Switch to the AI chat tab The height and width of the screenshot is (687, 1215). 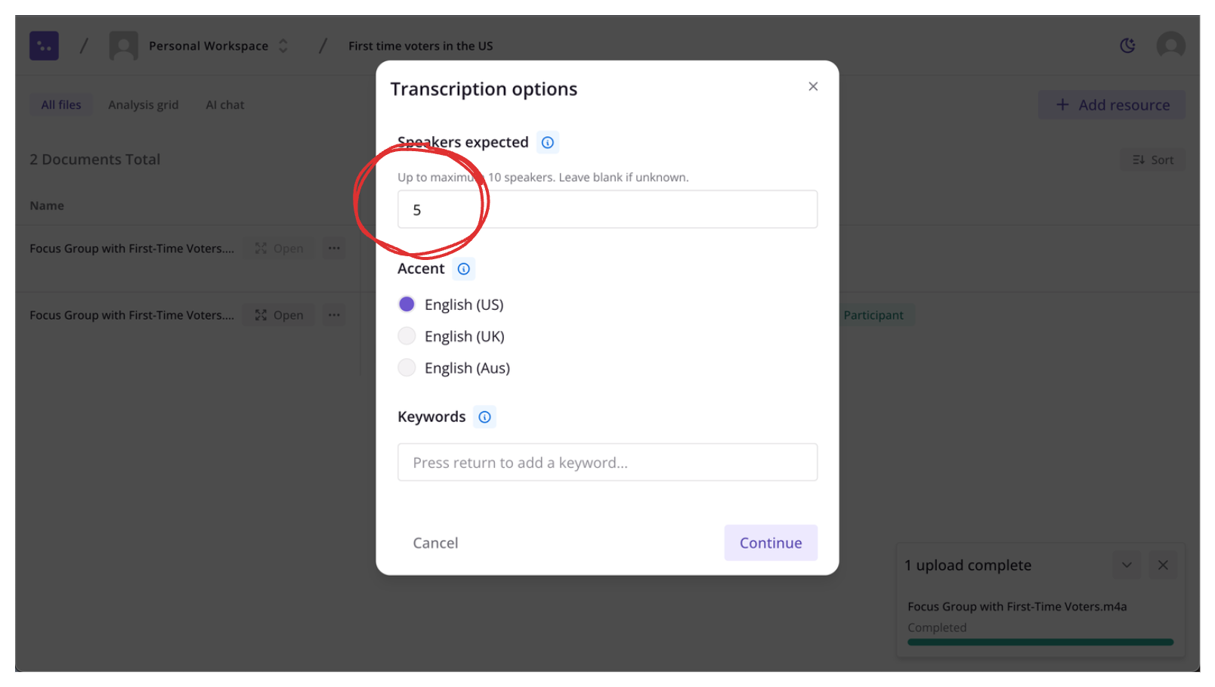(225, 105)
